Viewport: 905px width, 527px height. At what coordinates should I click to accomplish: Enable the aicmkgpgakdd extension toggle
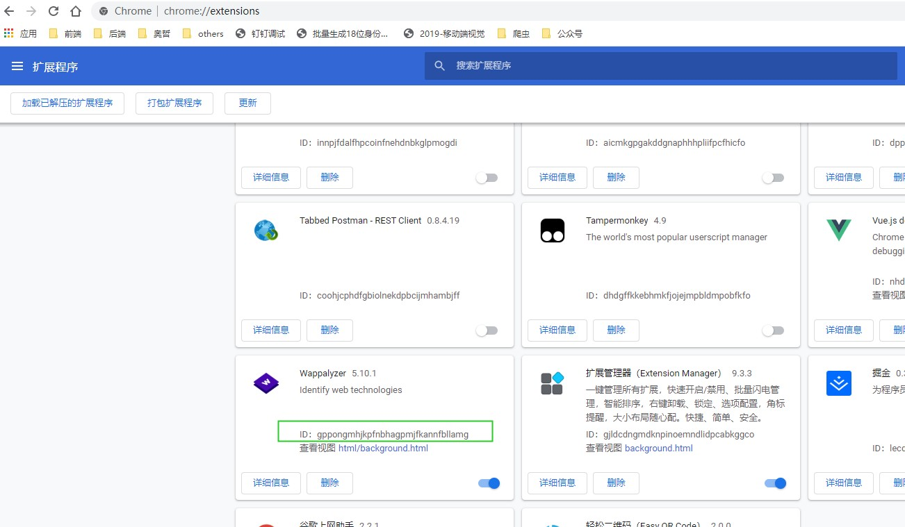pyautogui.click(x=773, y=178)
